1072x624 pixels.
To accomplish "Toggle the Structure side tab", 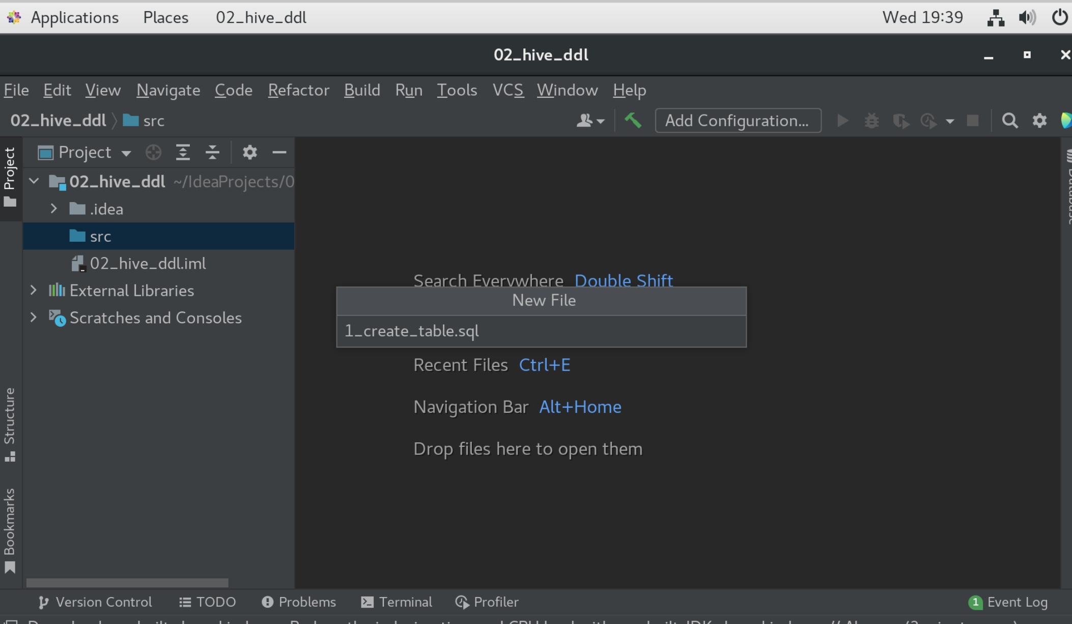I will tap(10, 424).
